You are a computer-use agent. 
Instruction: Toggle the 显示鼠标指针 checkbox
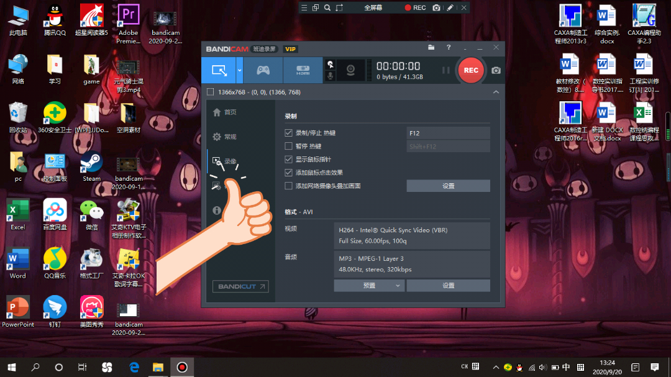point(288,160)
